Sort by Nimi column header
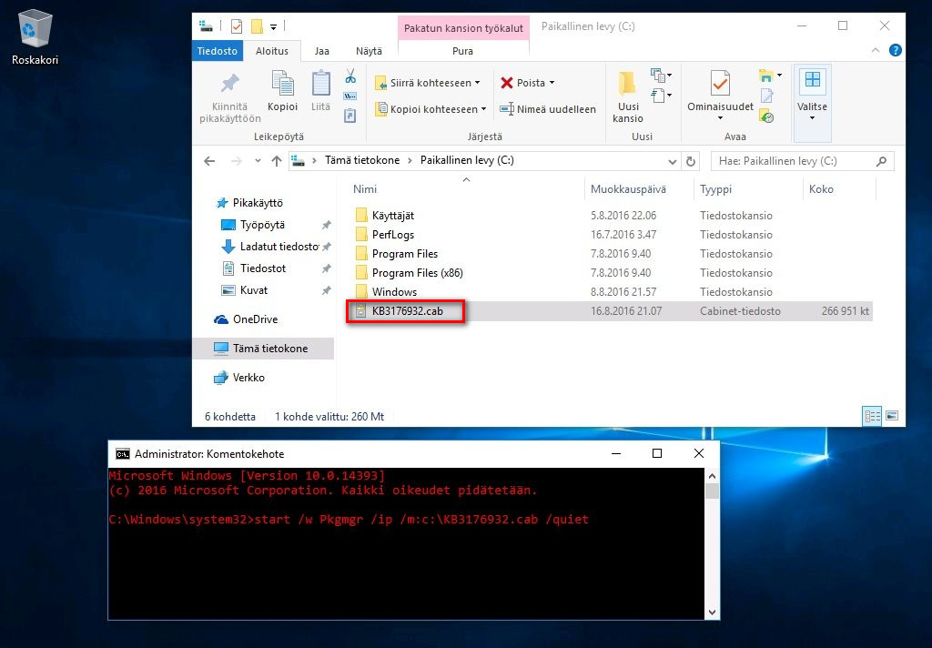This screenshot has width=932, height=648. coord(466,189)
